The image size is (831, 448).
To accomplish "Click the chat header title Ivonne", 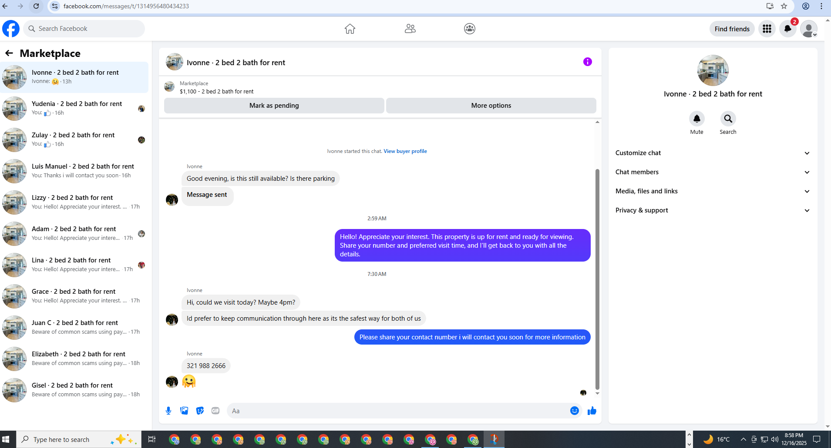I will pyautogui.click(x=236, y=63).
